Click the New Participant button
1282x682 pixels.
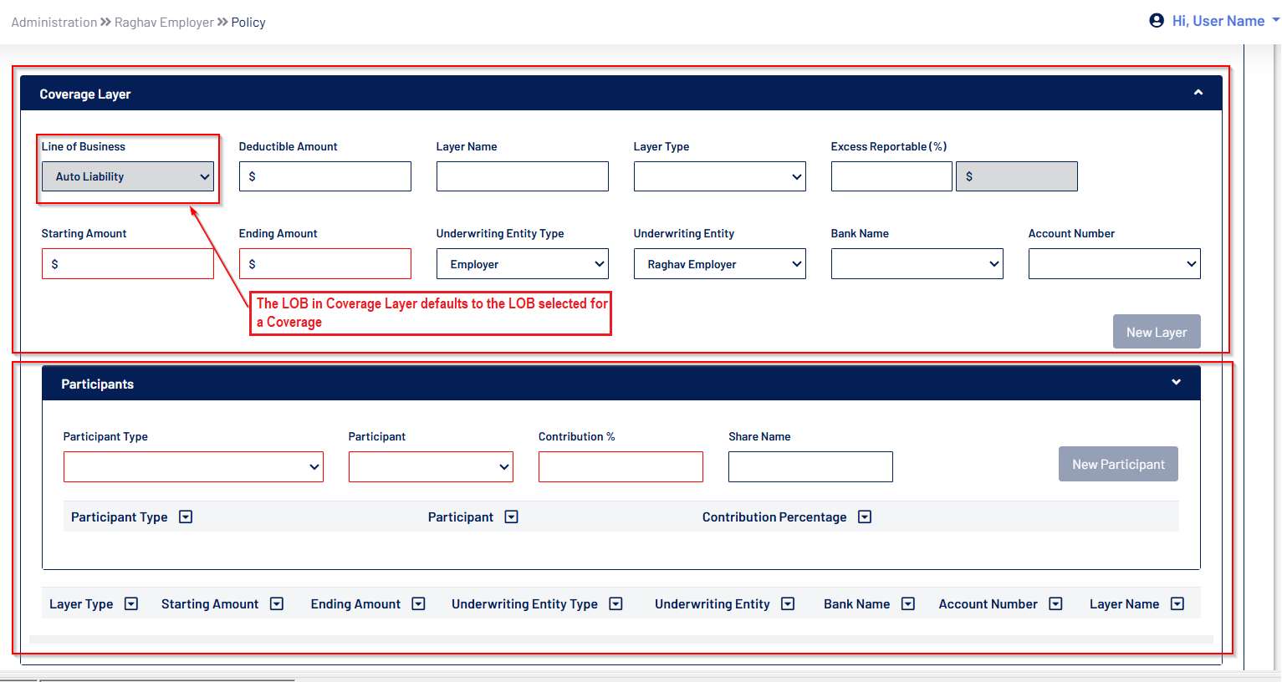point(1118,464)
